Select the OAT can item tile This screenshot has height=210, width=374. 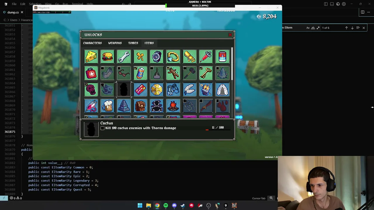222,57
